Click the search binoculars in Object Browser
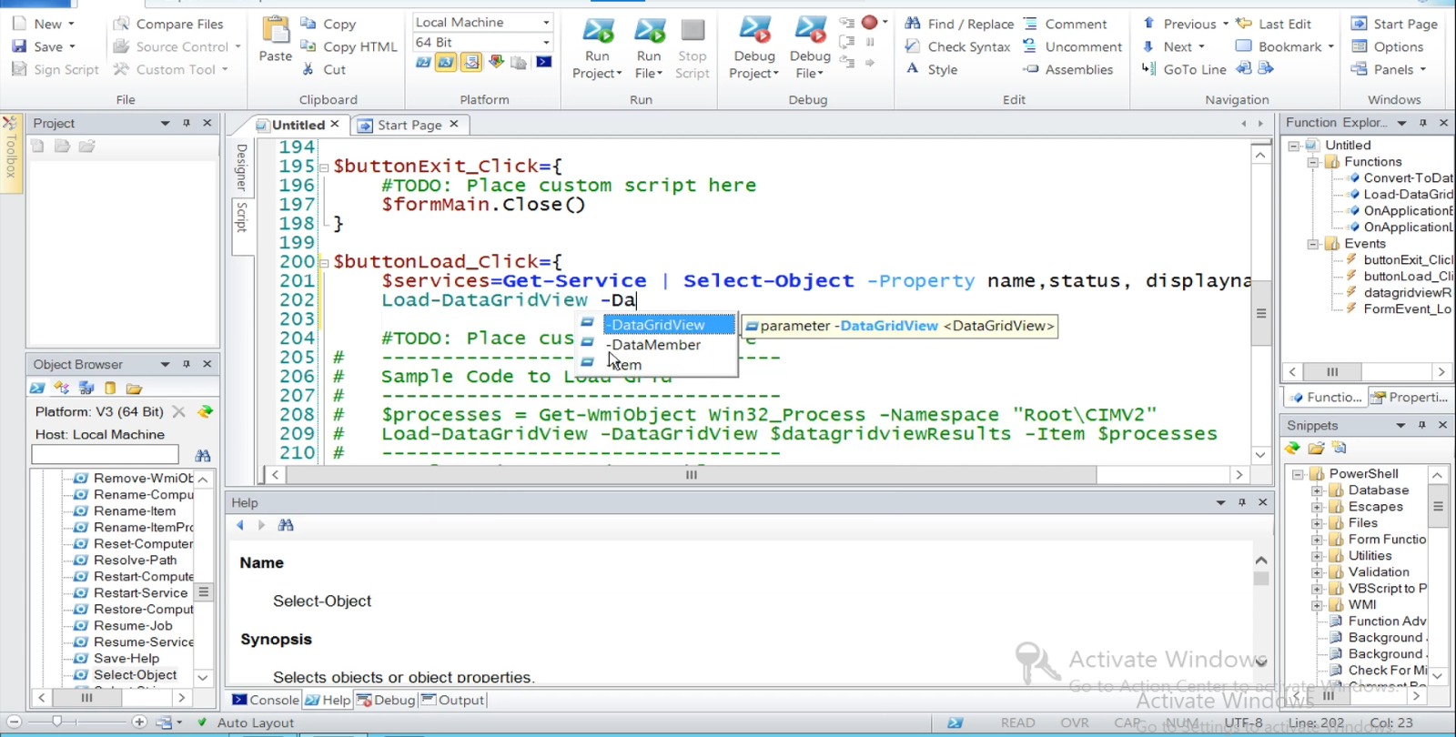This screenshot has width=1456, height=737. point(203,455)
